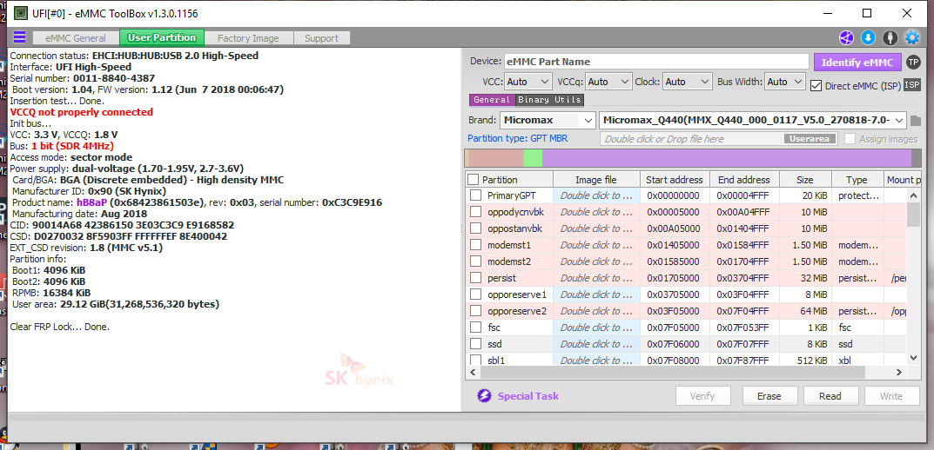Click the Size column header
This screenshot has width=934, height=450.
click(x=805, y=180)
